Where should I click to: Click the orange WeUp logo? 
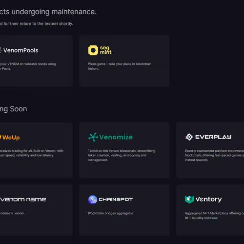click(x=10, y=138)
